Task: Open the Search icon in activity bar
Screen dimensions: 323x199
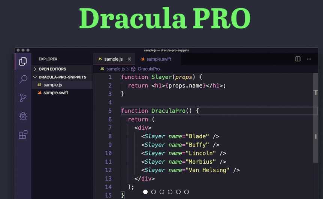Action: point(23,79)
